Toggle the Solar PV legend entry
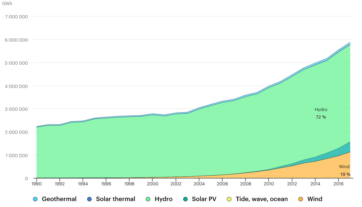 point(200,199)
